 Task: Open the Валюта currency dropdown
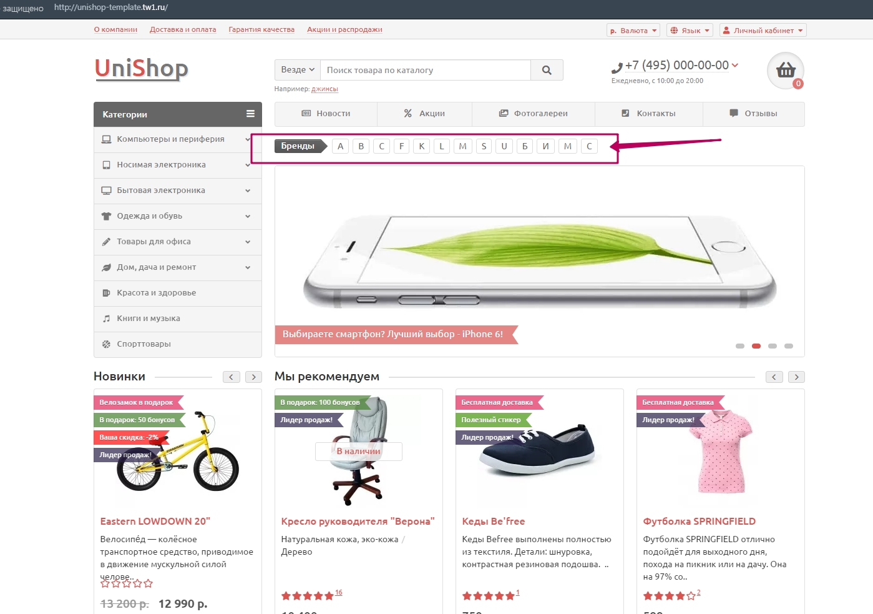pyautogui.click(x=633, y=30)
